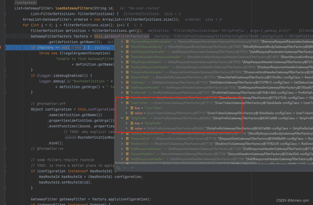Click "// @formatter:off" comment
The width and height of the screenshot is (313, 205).
(48, 104)
